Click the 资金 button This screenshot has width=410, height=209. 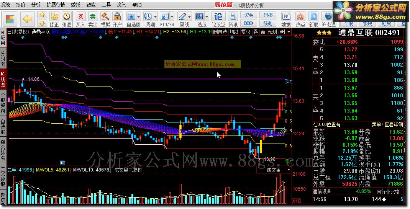tap(249, 15)
